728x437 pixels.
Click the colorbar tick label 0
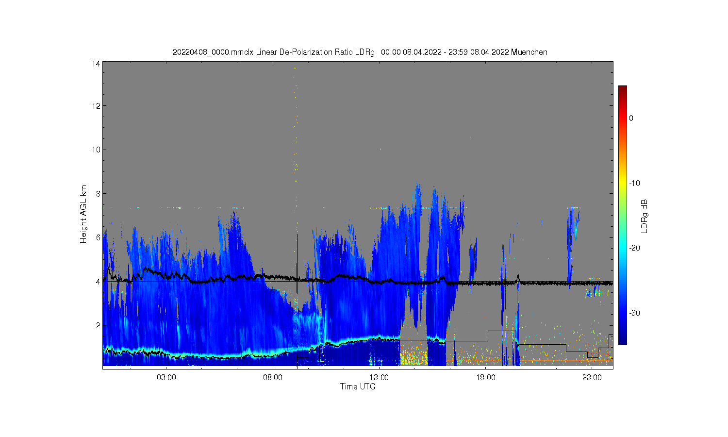(631, 118)
